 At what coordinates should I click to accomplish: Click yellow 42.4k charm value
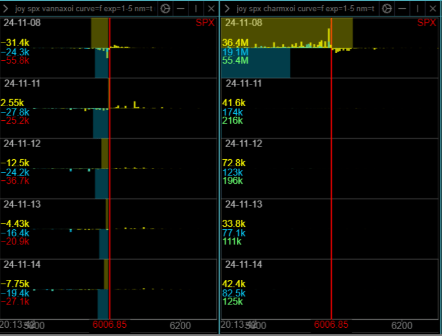(234, 284)
